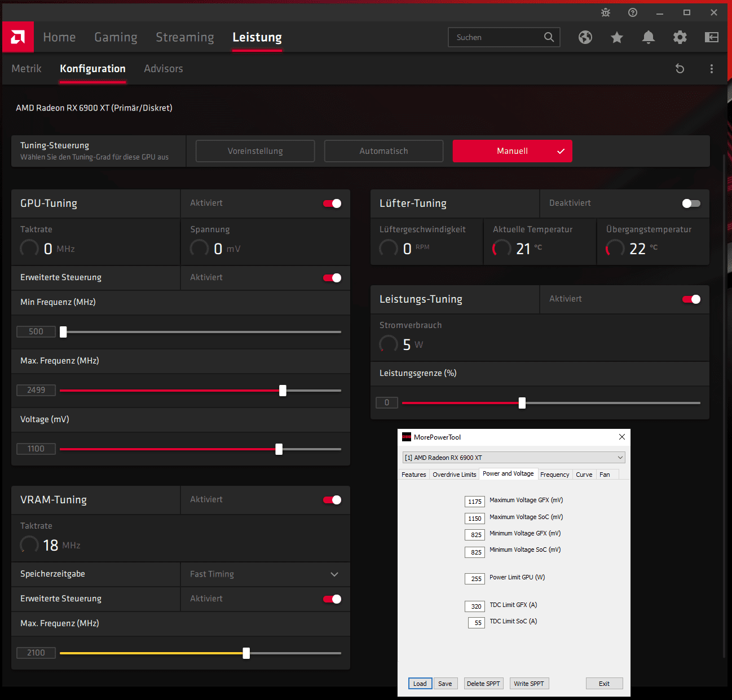Click the Min Frequenz slider handle
The height and width of the screenshot is (700, 732).
[x=63, y=332]
